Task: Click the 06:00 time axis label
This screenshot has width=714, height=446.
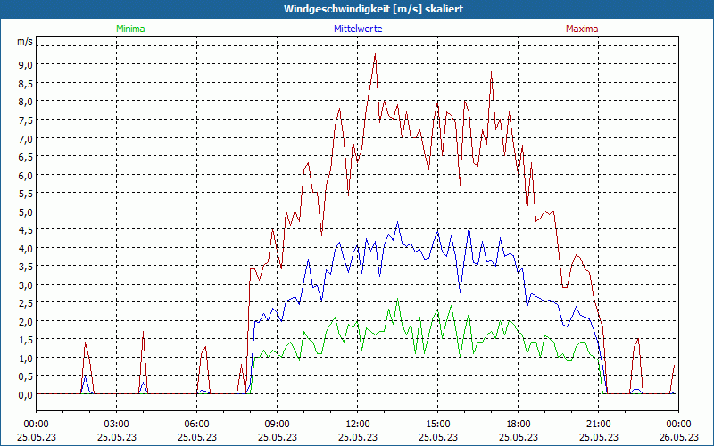Action: tap(196, 425)
